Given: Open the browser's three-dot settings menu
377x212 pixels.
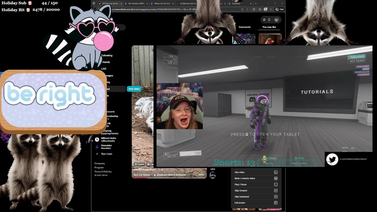Looking at the screenshot, I should [271, 9].
